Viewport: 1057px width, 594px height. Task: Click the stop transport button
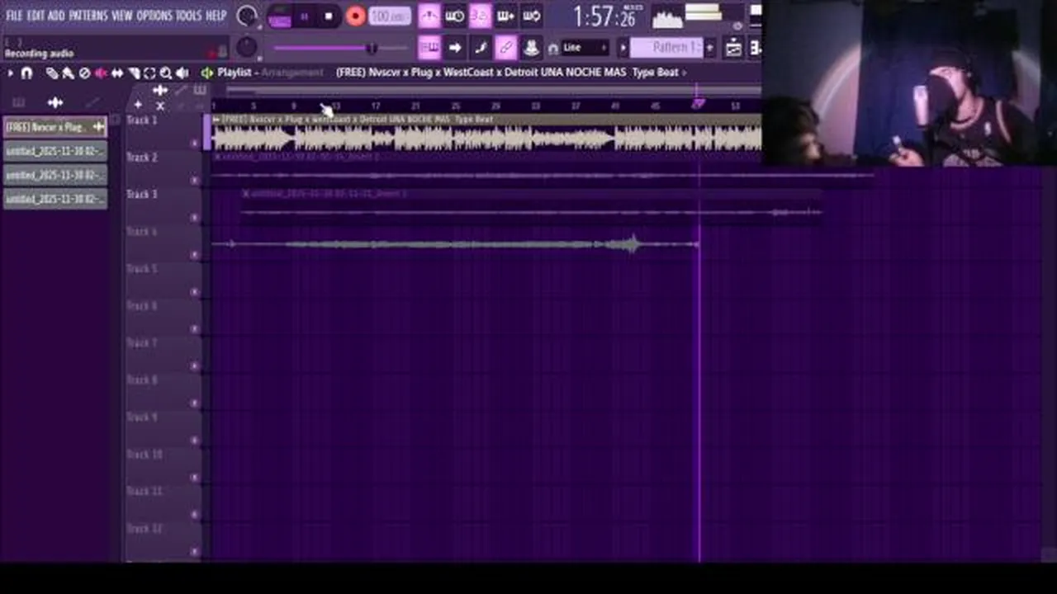(x=329, y=16)
